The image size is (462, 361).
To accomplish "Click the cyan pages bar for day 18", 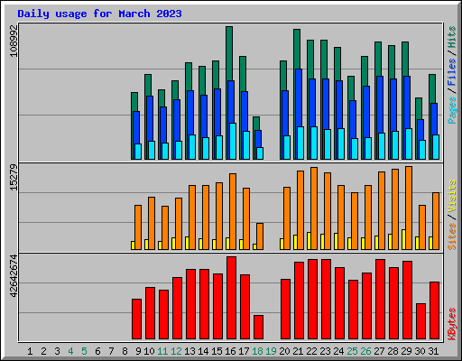I will tap(260, 153).
